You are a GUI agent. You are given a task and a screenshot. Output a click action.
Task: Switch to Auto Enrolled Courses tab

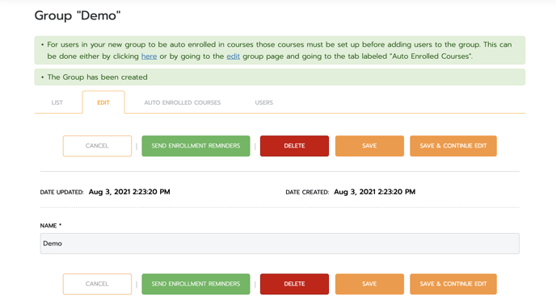coord(183,102)
